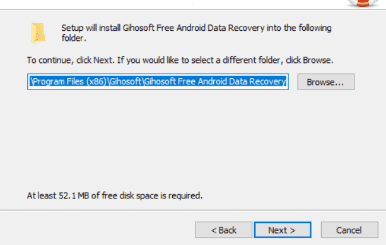Click the word "Next" in the instruction sentence

103,60
